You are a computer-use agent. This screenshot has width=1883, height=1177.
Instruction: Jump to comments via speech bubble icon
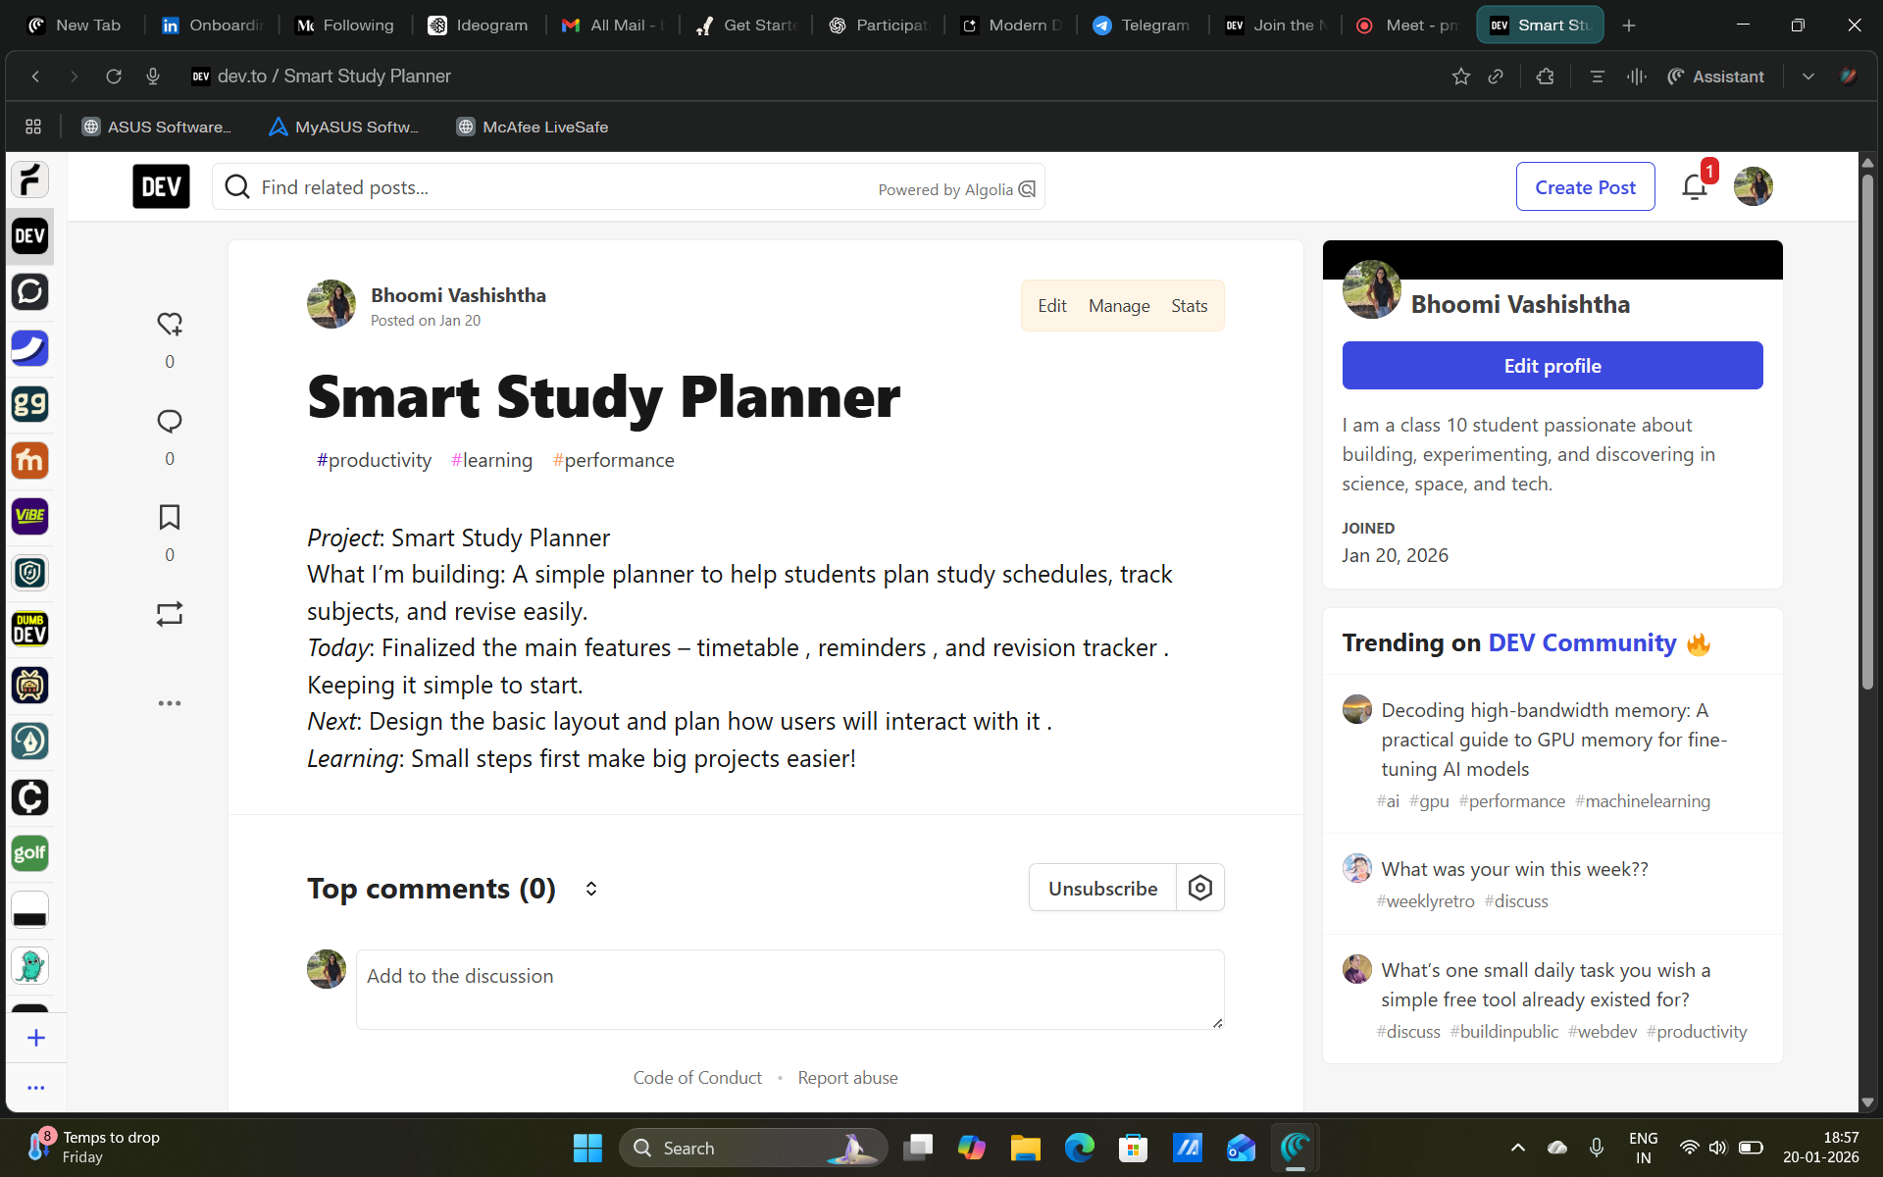(170, 422)
